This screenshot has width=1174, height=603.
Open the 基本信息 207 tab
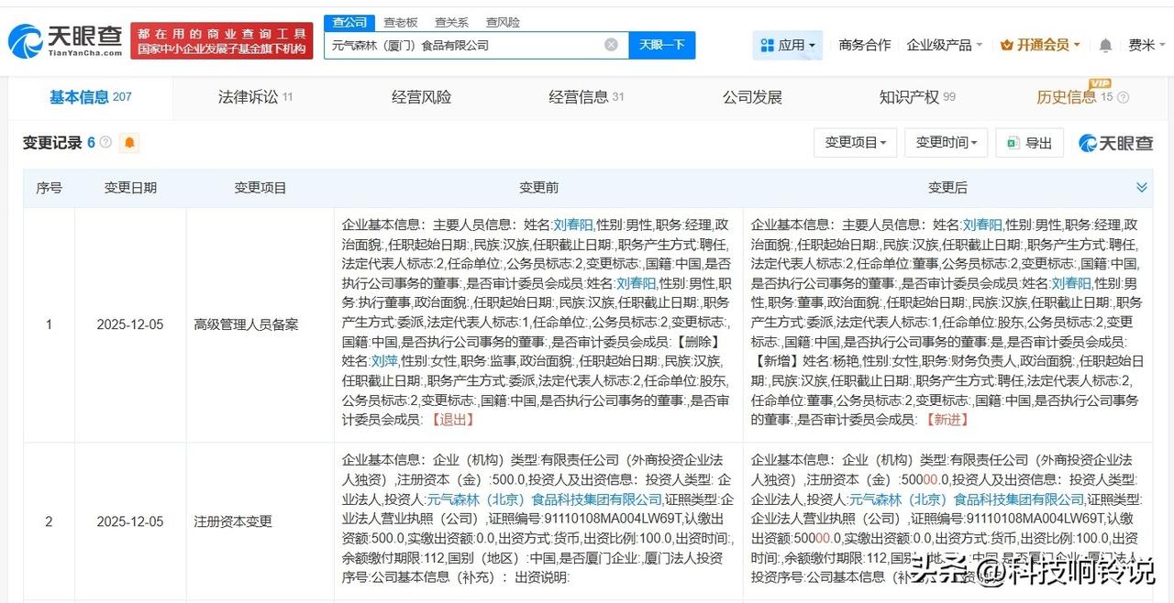[90, 97]
